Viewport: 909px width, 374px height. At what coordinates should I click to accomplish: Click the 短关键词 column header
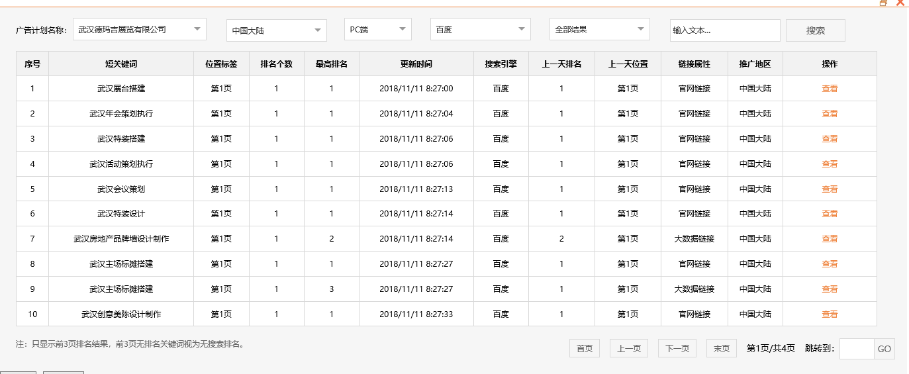pyautogui.click(x=121, y=64)
